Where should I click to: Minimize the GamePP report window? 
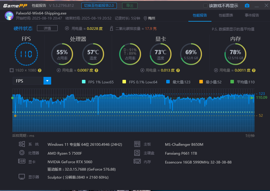[257, 7]
